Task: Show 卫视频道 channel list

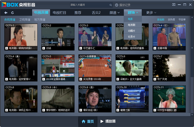Action: tap(25, 20)
